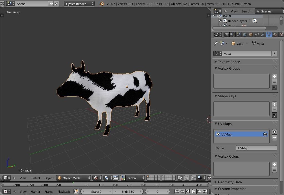Remove the selected UV map
Viewport: 284px width, 195px height.
[x=275, y=137]
